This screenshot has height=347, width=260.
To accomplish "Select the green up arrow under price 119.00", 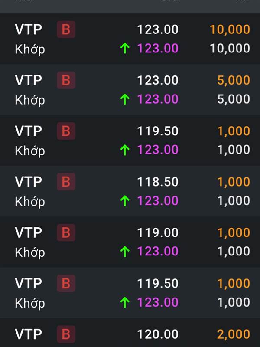I will (125, 252).
